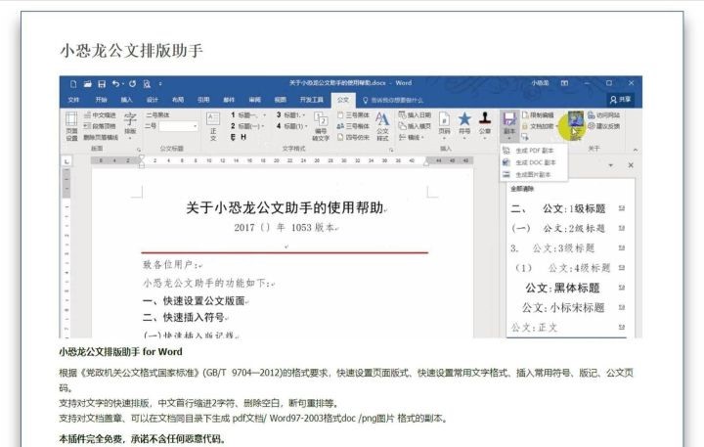Select the 公文 ribbon tab
Image resolution: width=704 pixels, height=447 pixels.
[x=343, y=100]
